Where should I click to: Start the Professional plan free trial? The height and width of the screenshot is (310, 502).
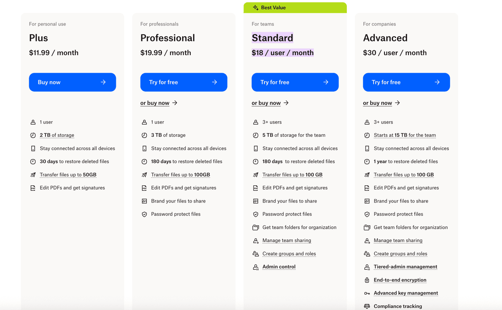coord(184,82)
